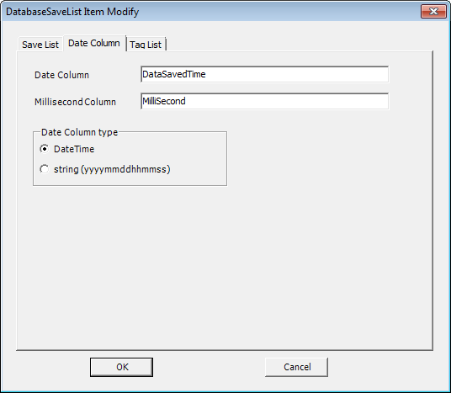
Task: Click the Date Column field label
Action: pos(61,75)
